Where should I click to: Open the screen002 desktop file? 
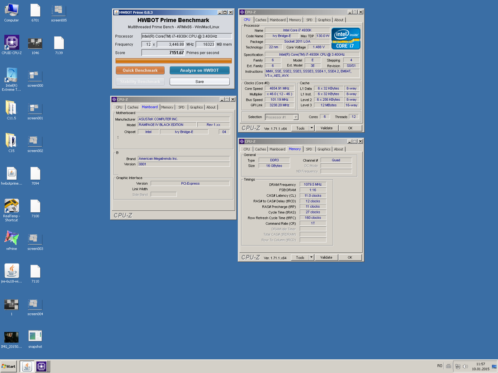[35, 143]
